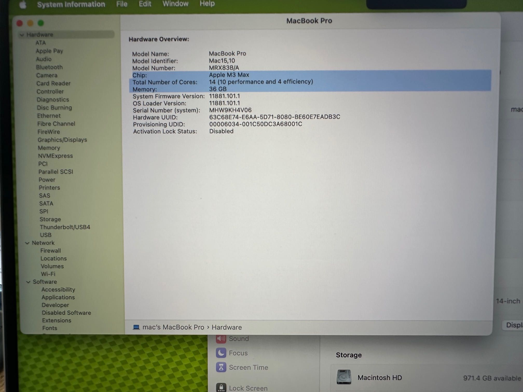Select Volumes under Network
523x392 pixels.
click(52, 266)
